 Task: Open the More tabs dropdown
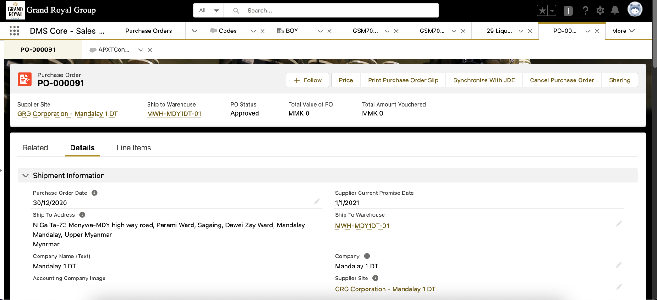pyautogui.click(x=624, y=31)
